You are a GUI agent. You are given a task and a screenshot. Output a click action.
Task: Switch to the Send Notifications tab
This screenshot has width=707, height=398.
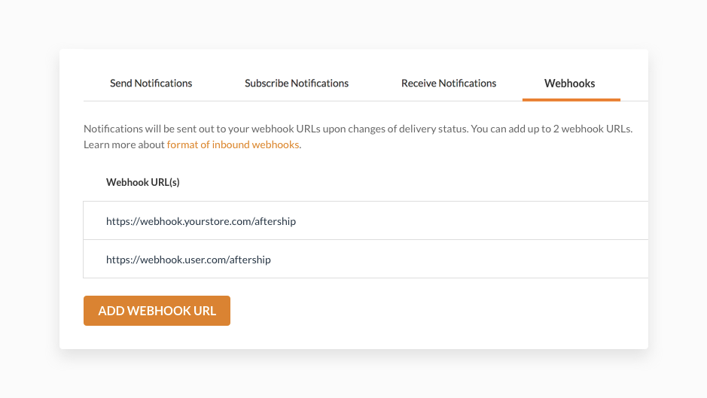[151, 84]
